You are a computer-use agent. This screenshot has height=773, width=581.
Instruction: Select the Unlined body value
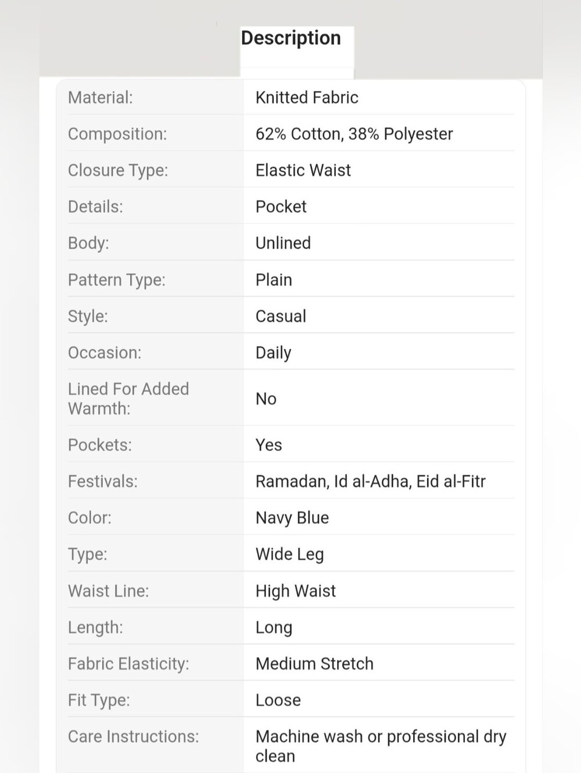point(283,243)
